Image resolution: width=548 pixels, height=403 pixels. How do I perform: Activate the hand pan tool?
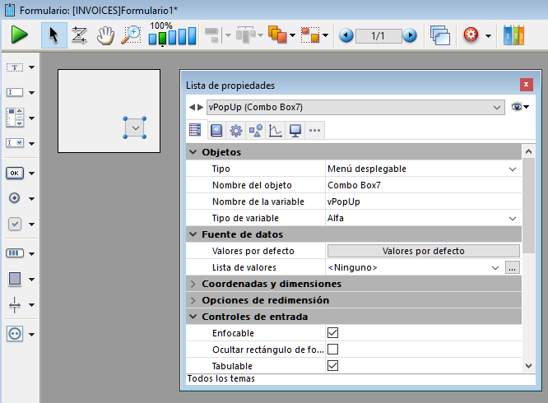point(105,35)
